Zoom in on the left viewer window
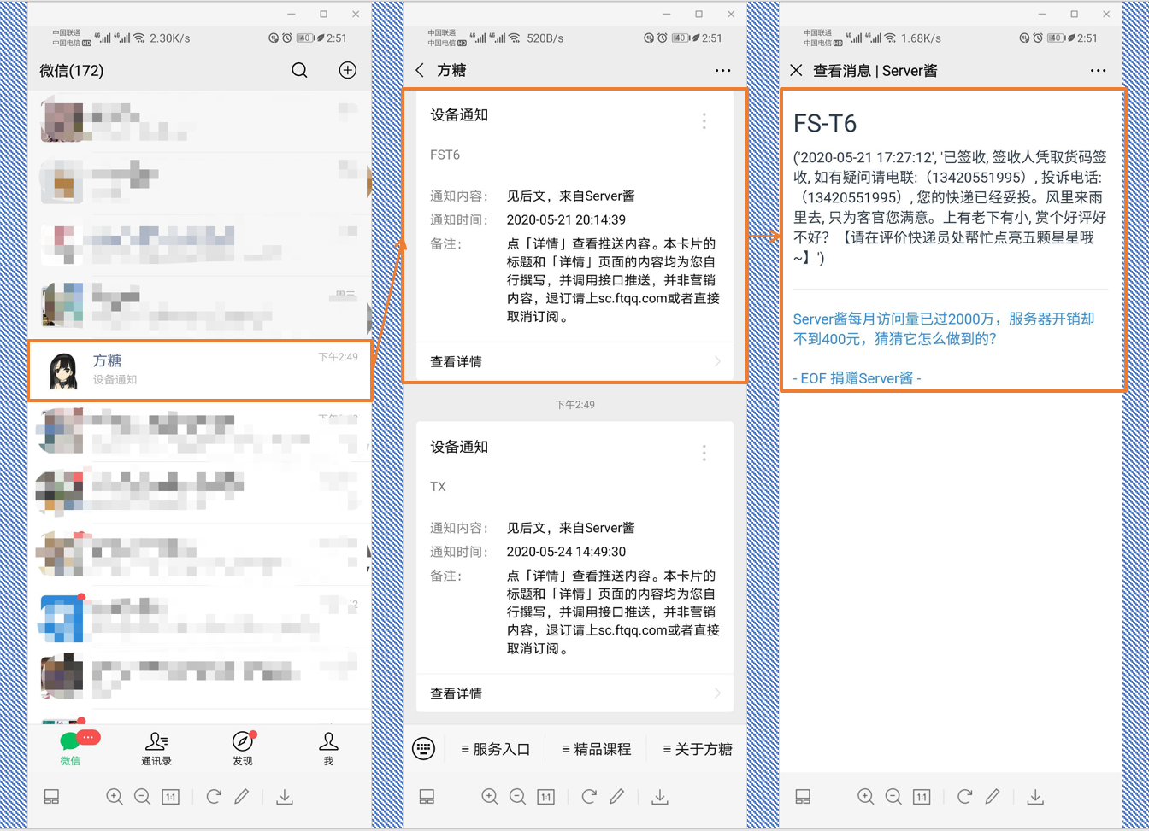This screenshot has height=831, width=1149. pyautogui.click(x=114, y=796)
